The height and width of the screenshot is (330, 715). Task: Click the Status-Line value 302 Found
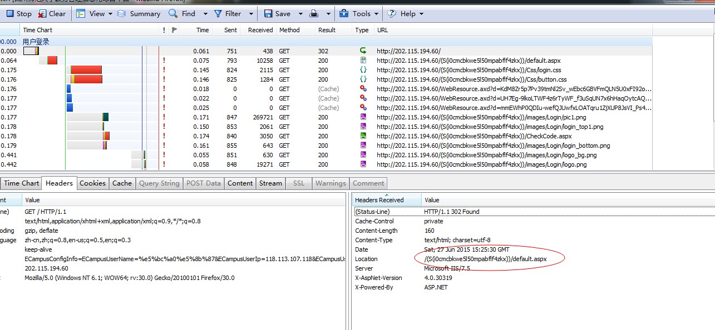point(452,212)
